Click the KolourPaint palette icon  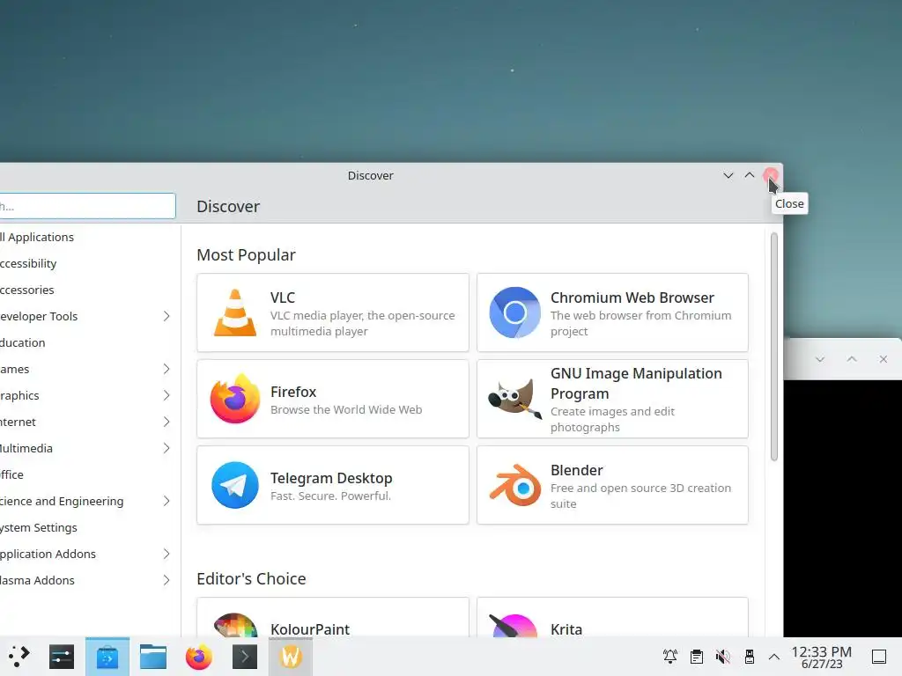(234, 625)
